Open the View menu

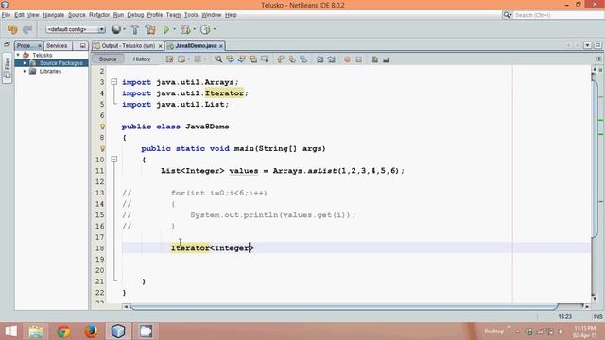(33, 15)
